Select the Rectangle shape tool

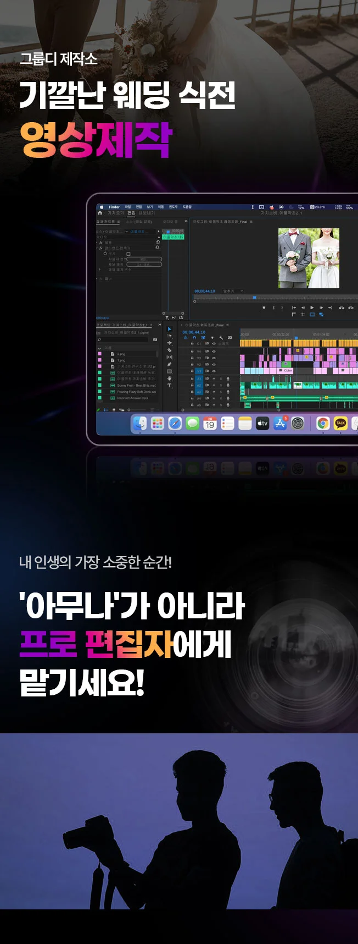[169, 371]
